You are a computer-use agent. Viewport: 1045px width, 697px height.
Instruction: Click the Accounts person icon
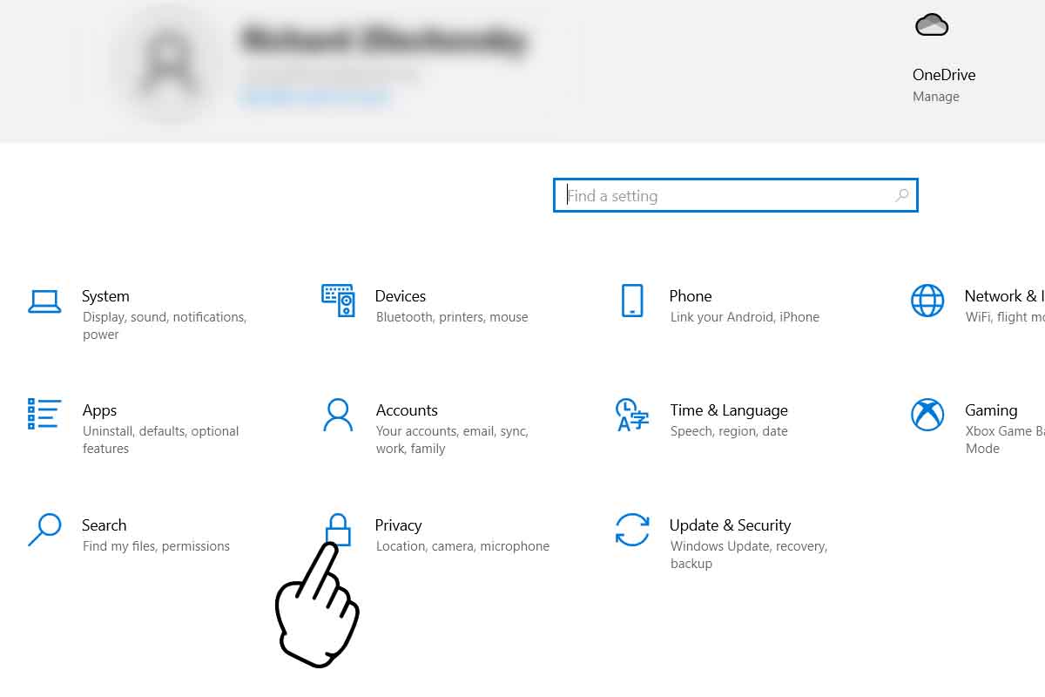pyautogui.click(x=338, y=415)
